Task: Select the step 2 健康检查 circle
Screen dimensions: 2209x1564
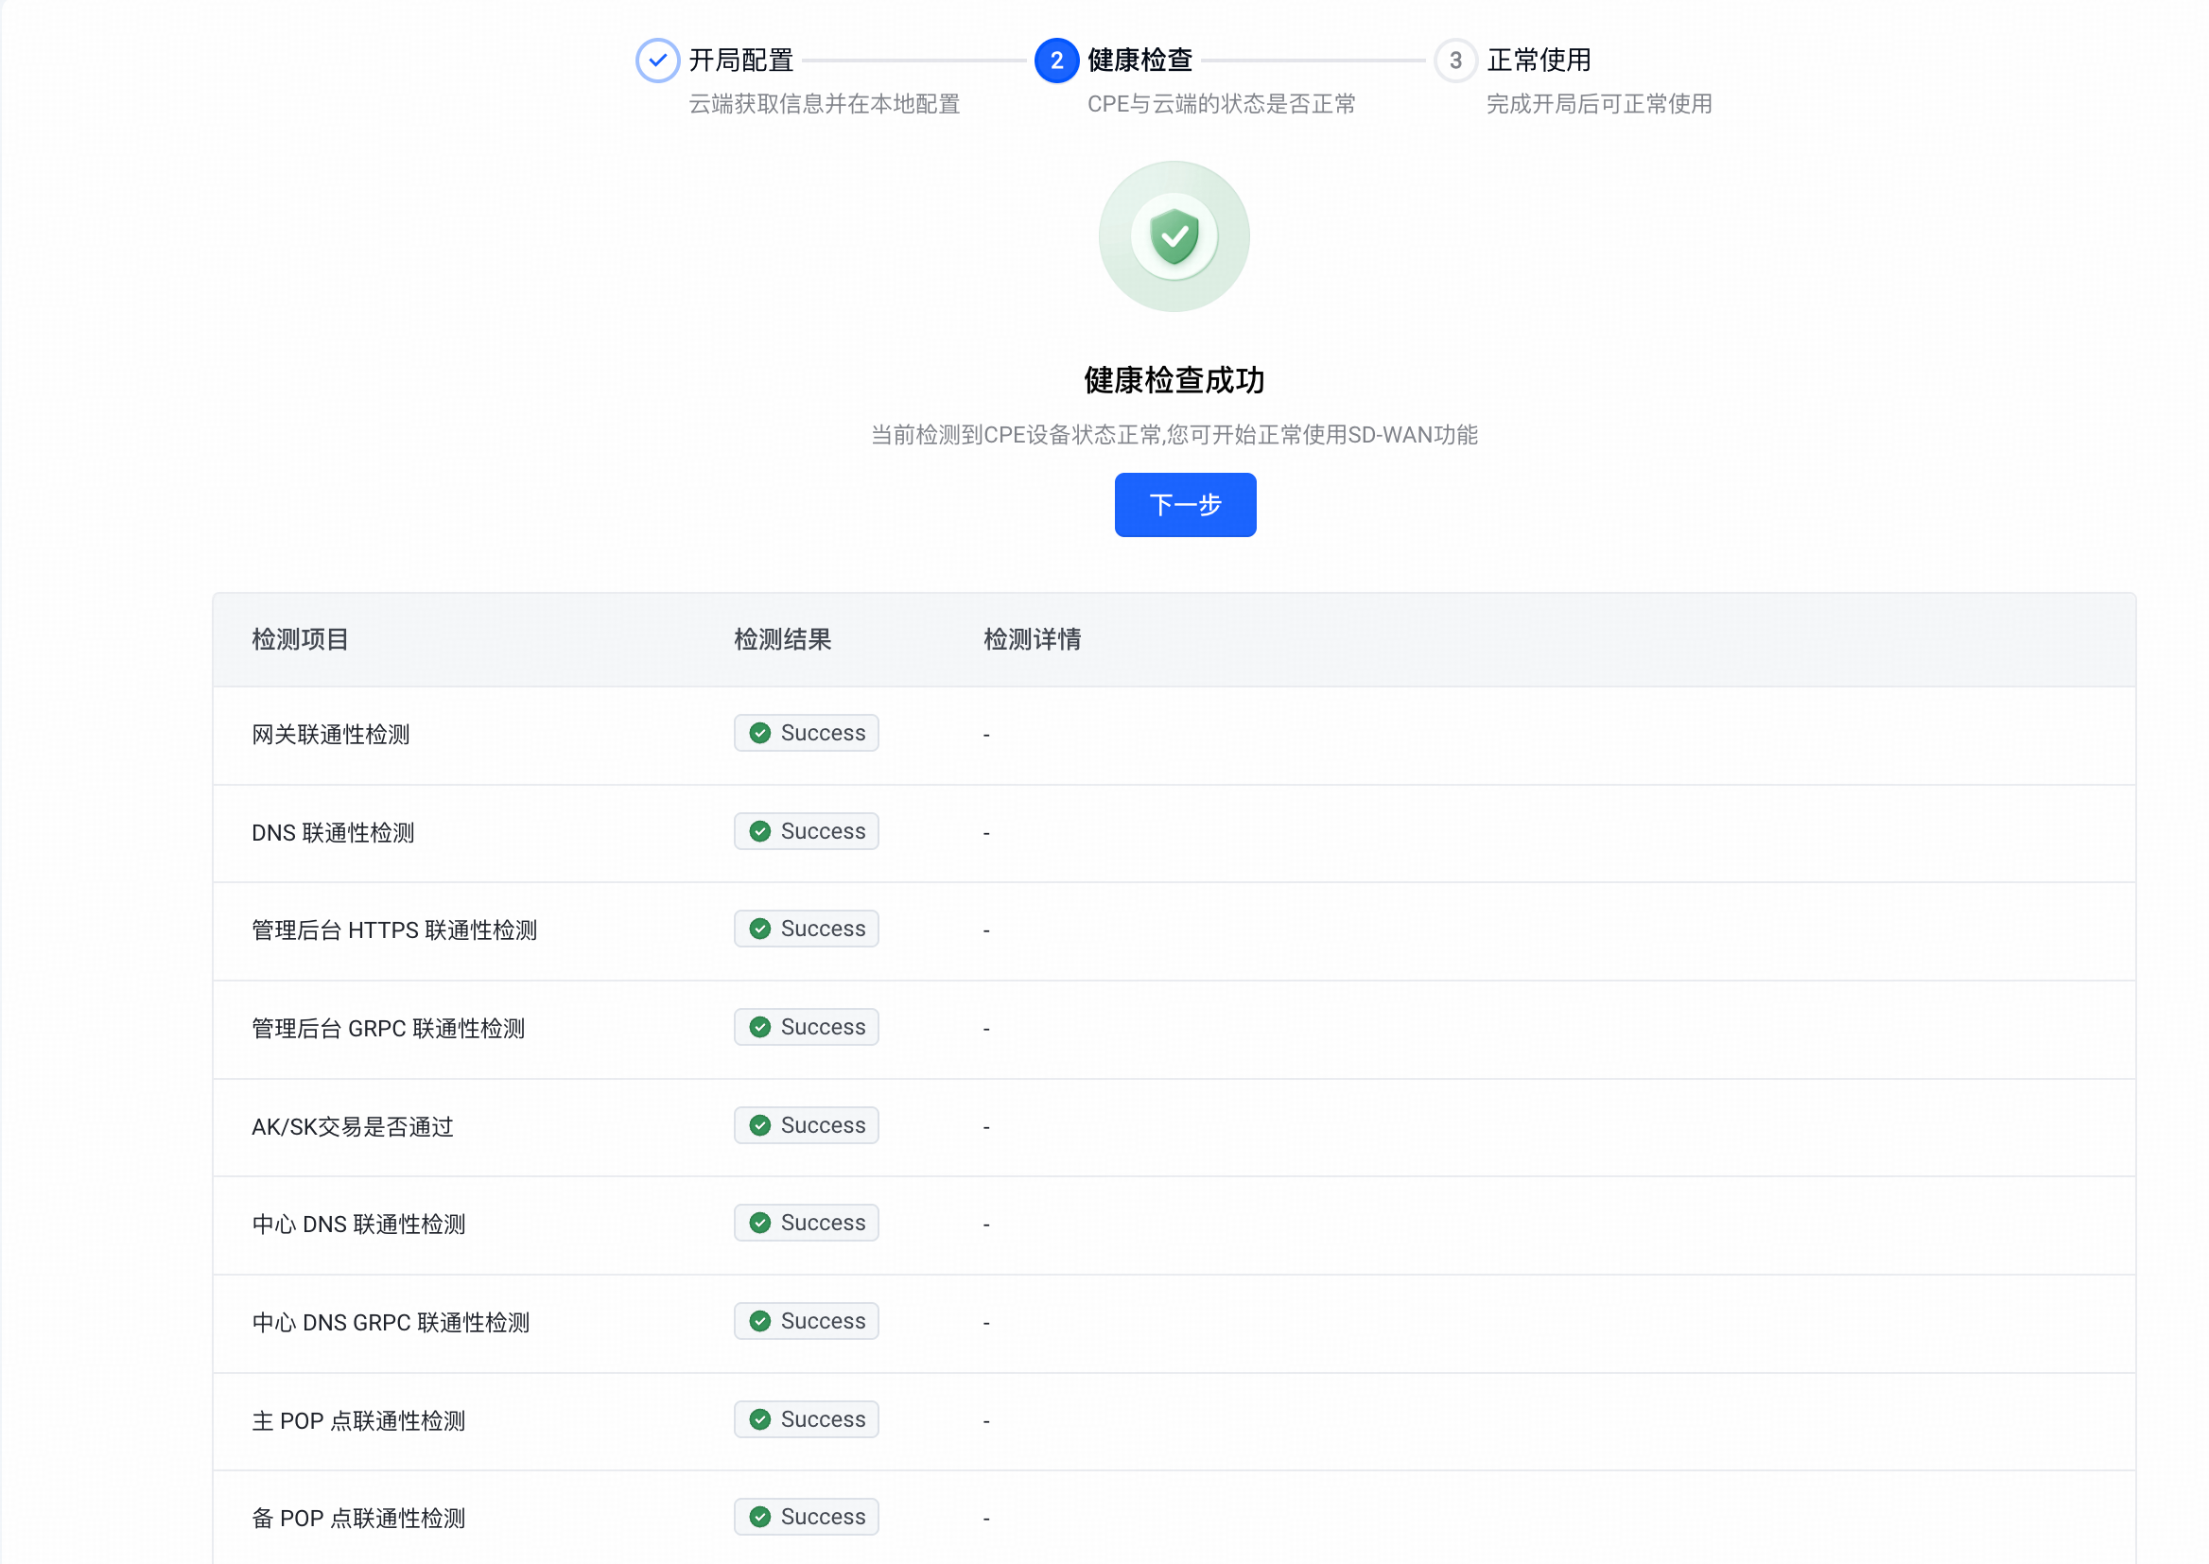Action: 1056,61
